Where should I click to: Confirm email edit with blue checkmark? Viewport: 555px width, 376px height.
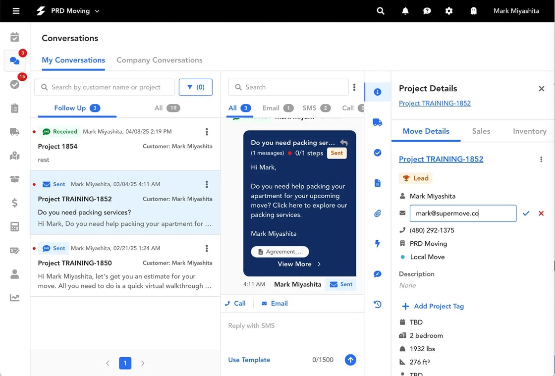[526, 214]
